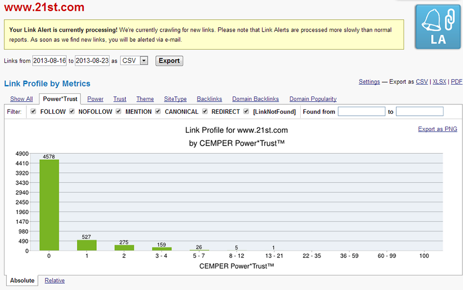Screen dimensions: 463x290
Task: Click the CEMPER Power*Trust axis title
Action: pos(236,266)
